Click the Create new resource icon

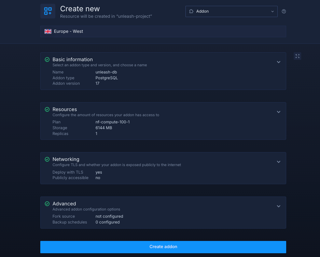coord(48,11)
